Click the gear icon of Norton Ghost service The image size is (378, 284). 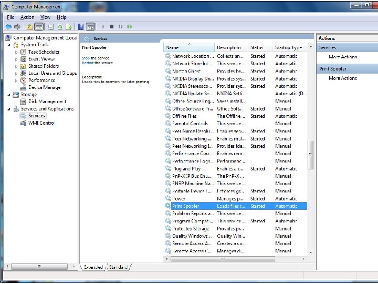(x=168, y=71)
